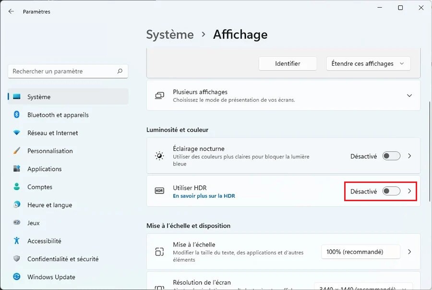This screenshot has width=432, height=290.
Task: Click the HDR badge icon
Action: [159, 191]
